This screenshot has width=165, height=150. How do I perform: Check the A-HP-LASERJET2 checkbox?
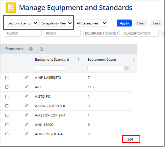tap(7, 77)
